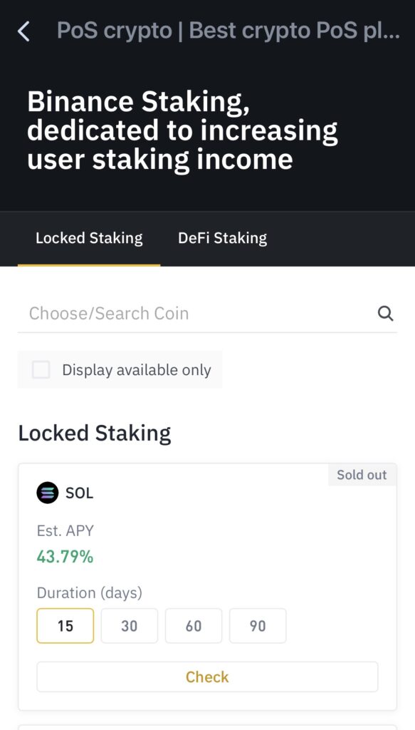
Task: Choose the 30 days duration option
Action: pos(129,626)
